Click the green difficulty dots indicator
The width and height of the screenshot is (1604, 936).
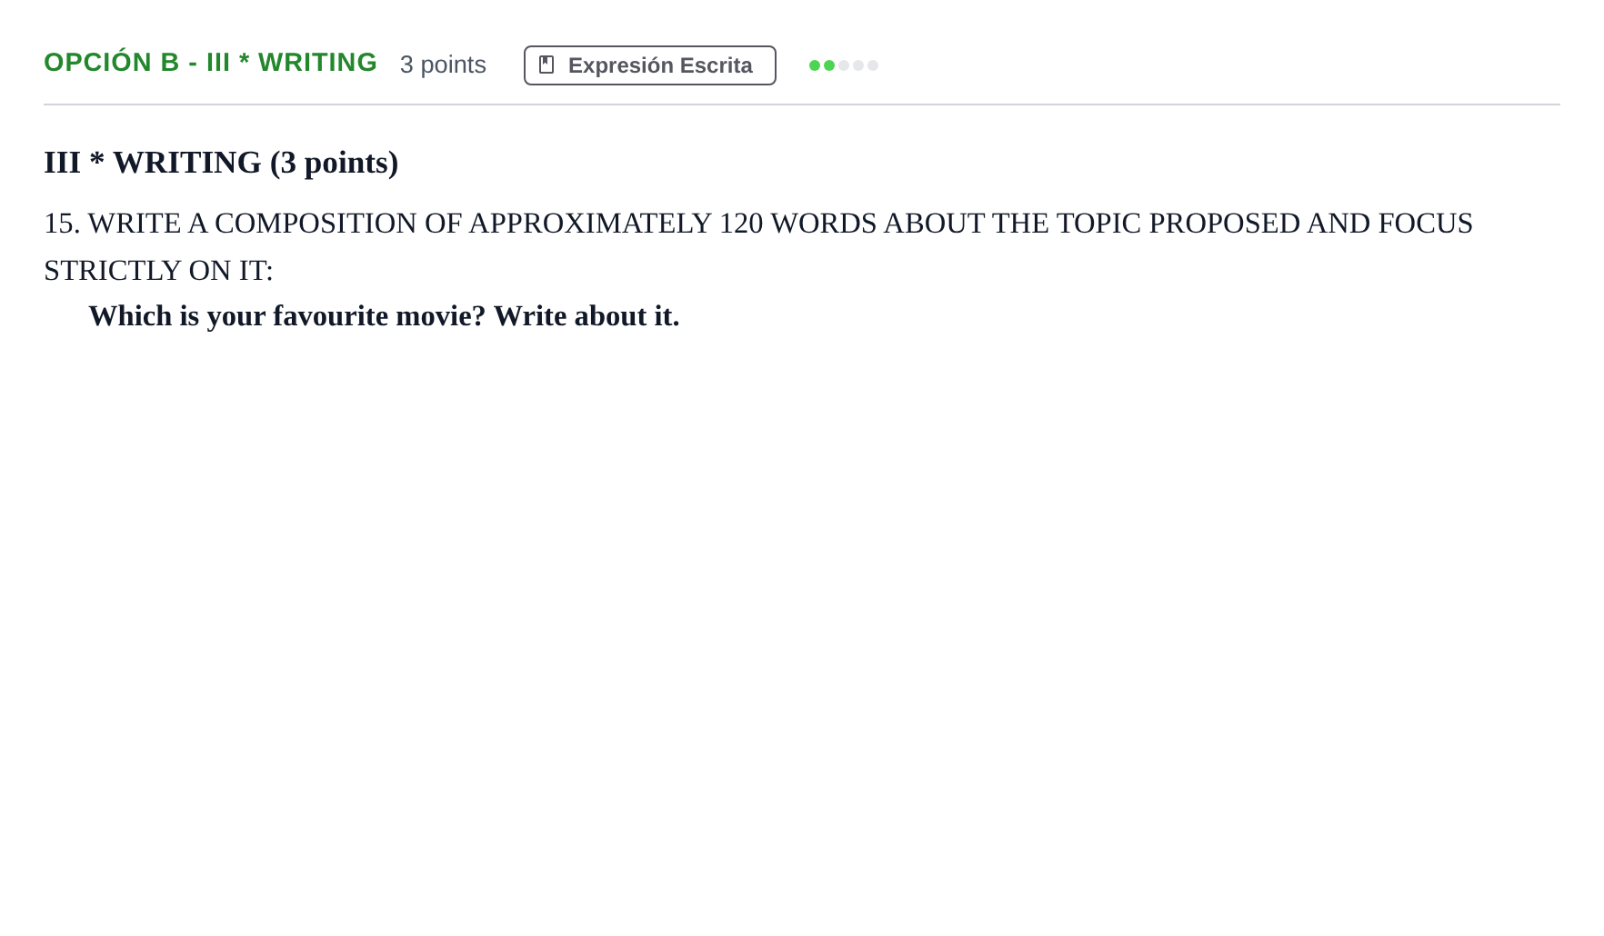click(x=843, y=65)
